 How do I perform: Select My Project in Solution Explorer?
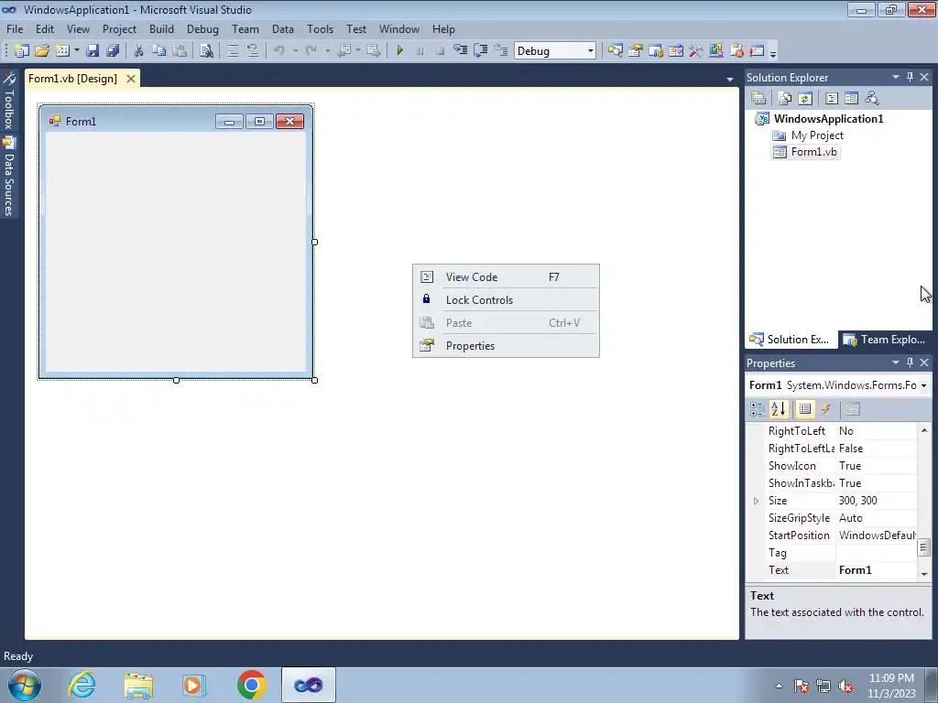(817, 135)
